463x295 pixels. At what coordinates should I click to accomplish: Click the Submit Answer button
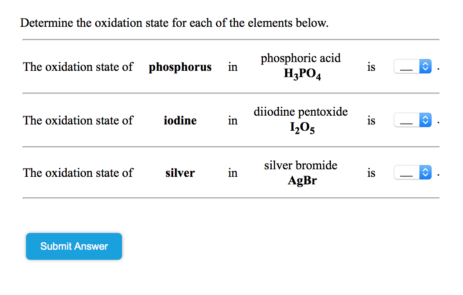click(74, 246)
